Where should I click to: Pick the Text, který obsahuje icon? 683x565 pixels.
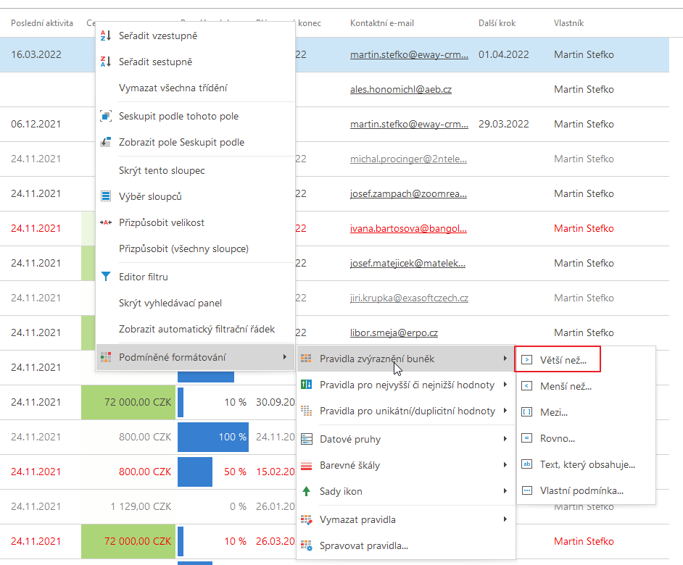click(x=527, y=464)
